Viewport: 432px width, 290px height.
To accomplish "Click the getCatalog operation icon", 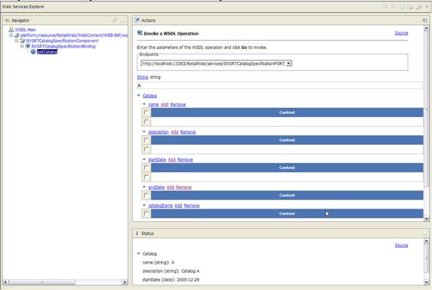I will [33, 52].
